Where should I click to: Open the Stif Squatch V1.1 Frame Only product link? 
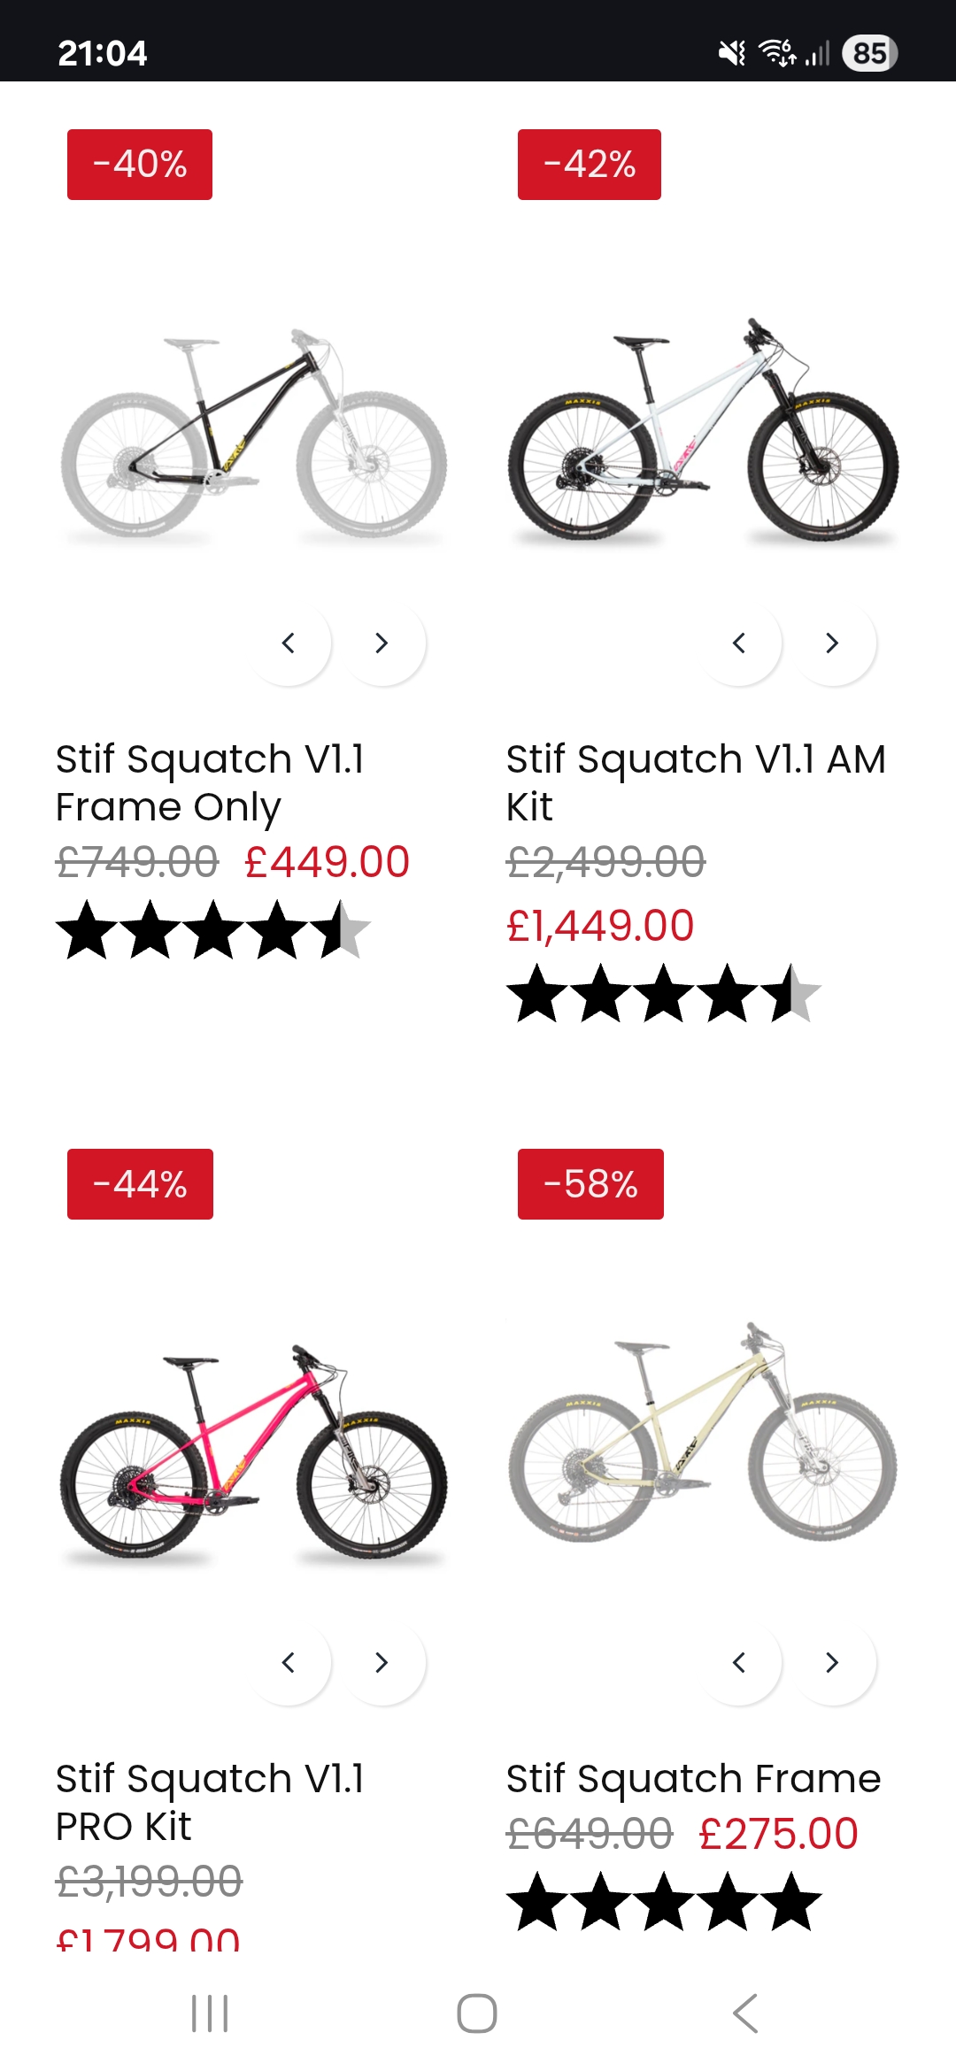click(210, 782)
